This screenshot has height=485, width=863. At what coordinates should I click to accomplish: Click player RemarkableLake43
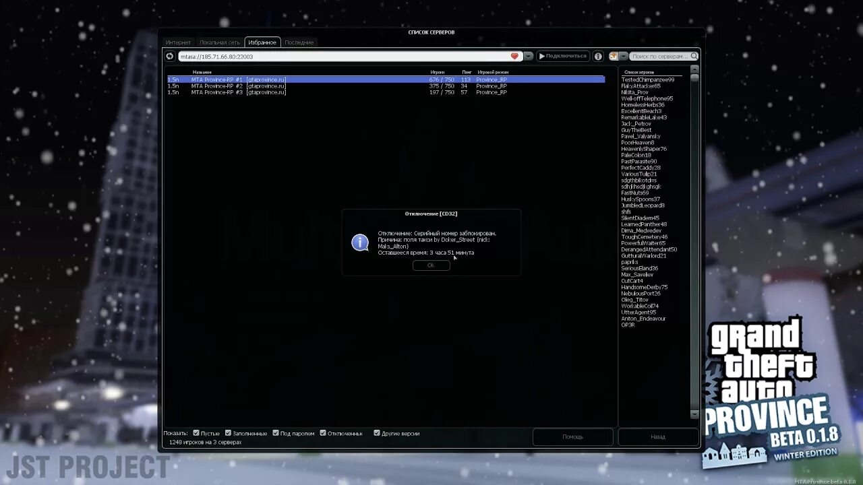(644, 117)
